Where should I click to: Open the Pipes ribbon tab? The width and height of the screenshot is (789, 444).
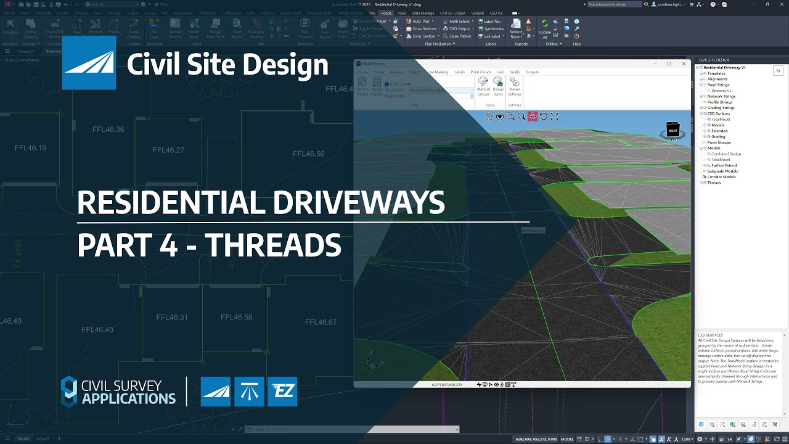pyautogui.click(x=401, y=13)
